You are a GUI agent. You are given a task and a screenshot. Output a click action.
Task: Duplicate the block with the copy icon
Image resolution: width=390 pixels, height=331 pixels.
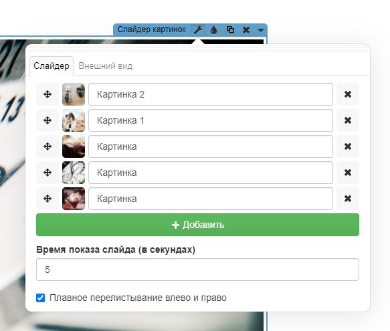point(230,30)
